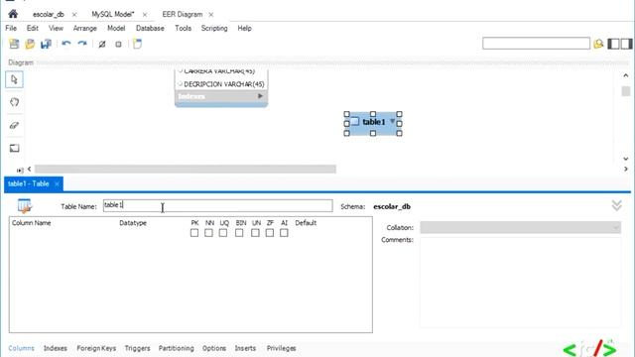Open the Tools menu

(x=183, y=28)
